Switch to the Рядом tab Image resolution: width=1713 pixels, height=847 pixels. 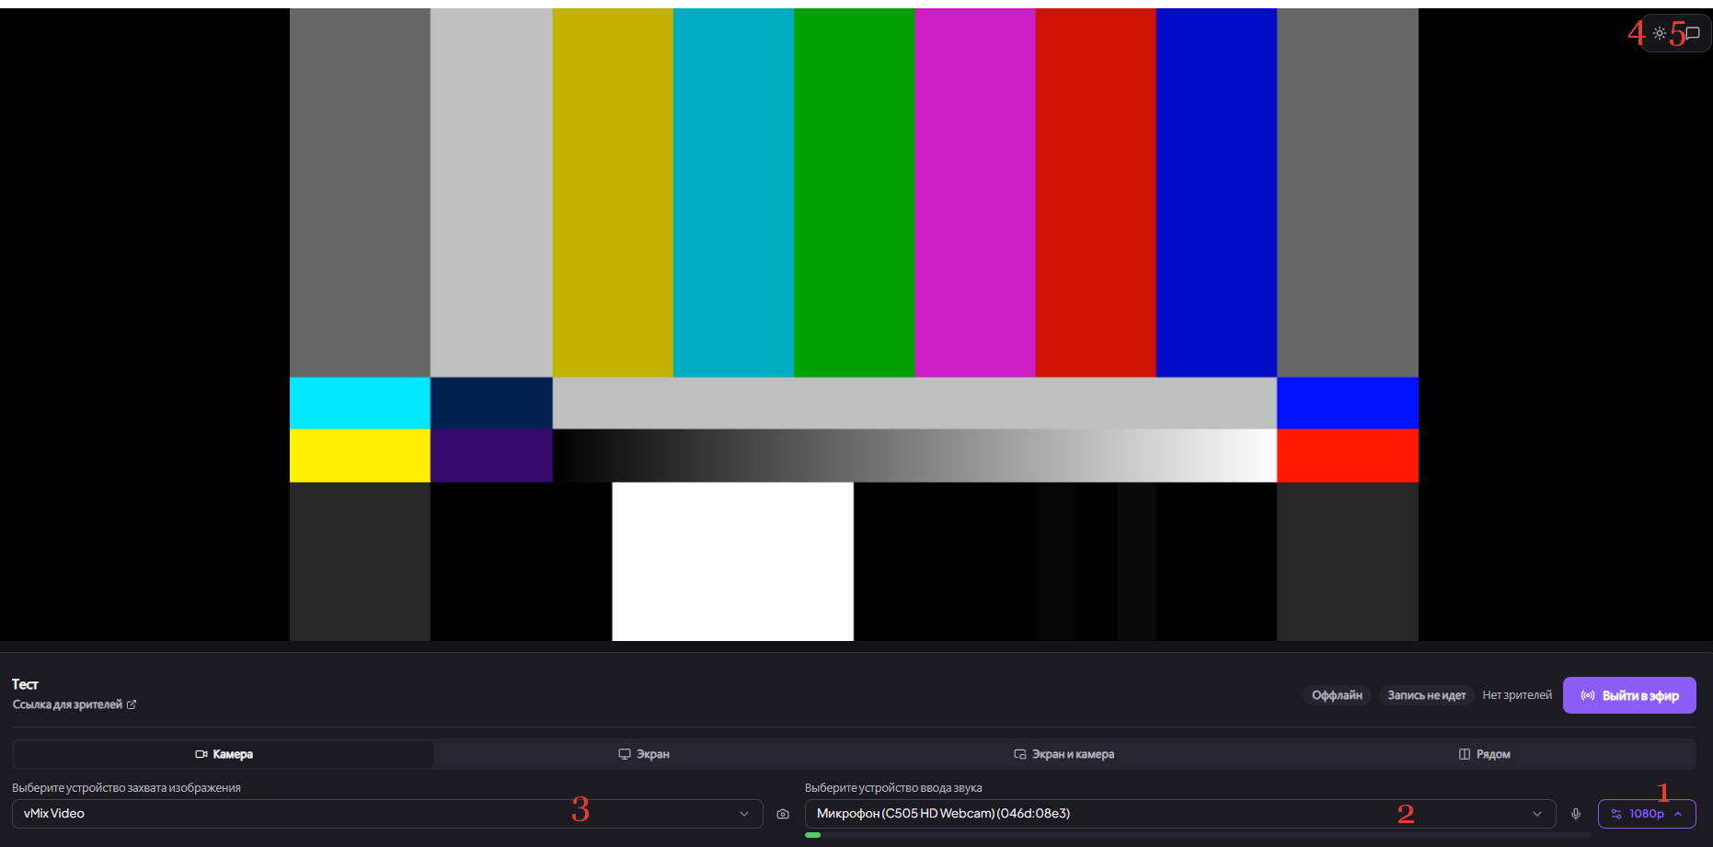1485,754
